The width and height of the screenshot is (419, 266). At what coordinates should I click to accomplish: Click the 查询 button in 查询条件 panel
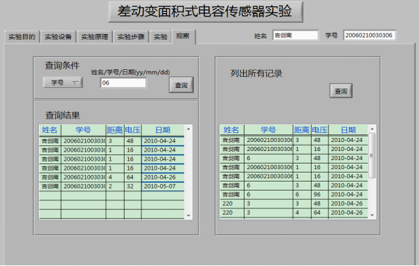pos(181,85)
